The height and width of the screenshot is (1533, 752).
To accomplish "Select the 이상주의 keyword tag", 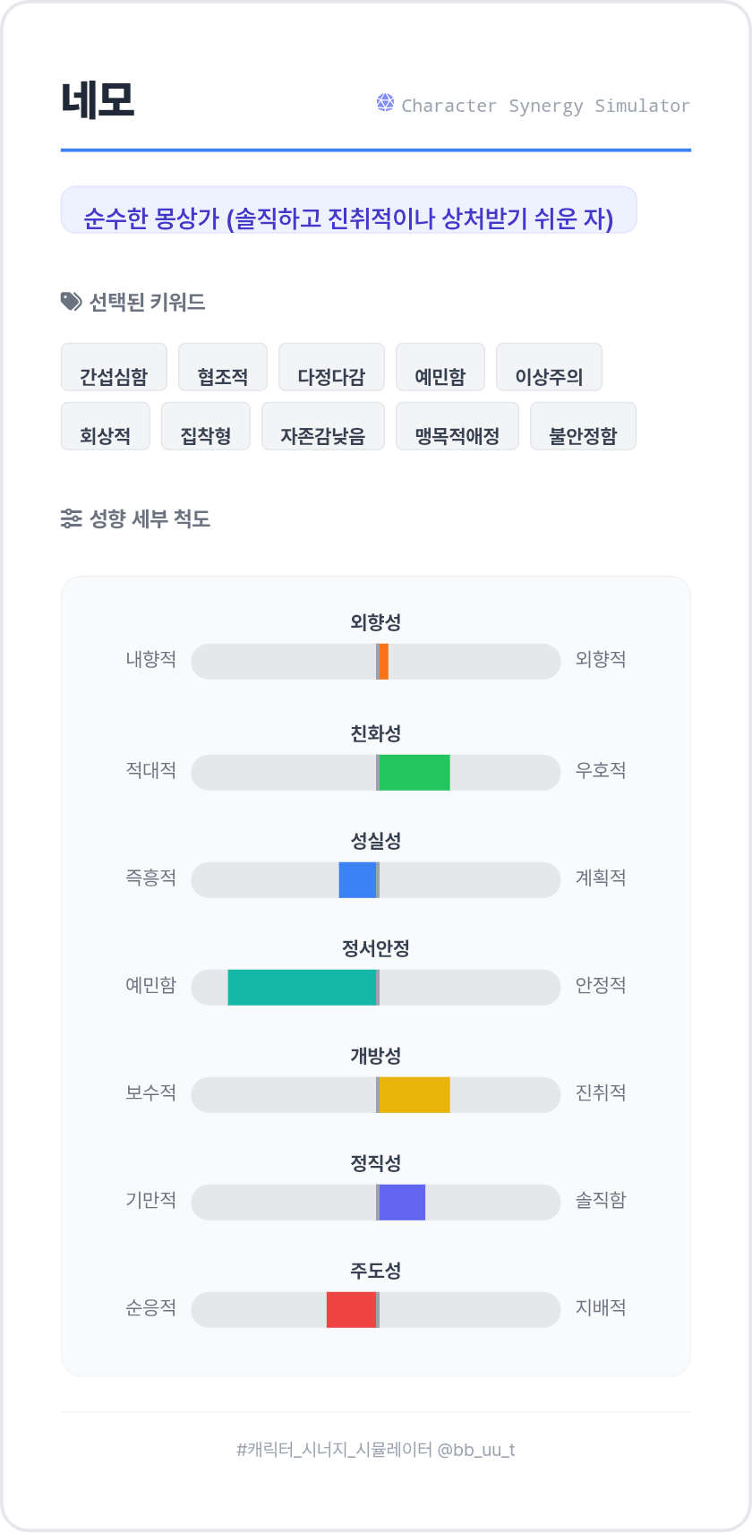I will (x=549, y=368).
